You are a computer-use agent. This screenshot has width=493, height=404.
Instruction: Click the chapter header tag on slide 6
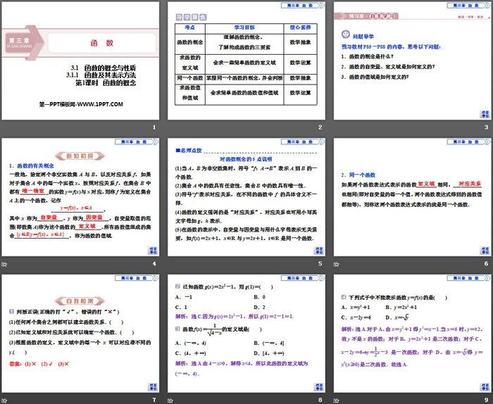[469, 141]
